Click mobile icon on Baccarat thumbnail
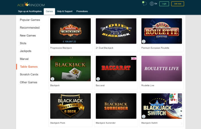This screenshot has width=201, height=129. tap(98, 79)
